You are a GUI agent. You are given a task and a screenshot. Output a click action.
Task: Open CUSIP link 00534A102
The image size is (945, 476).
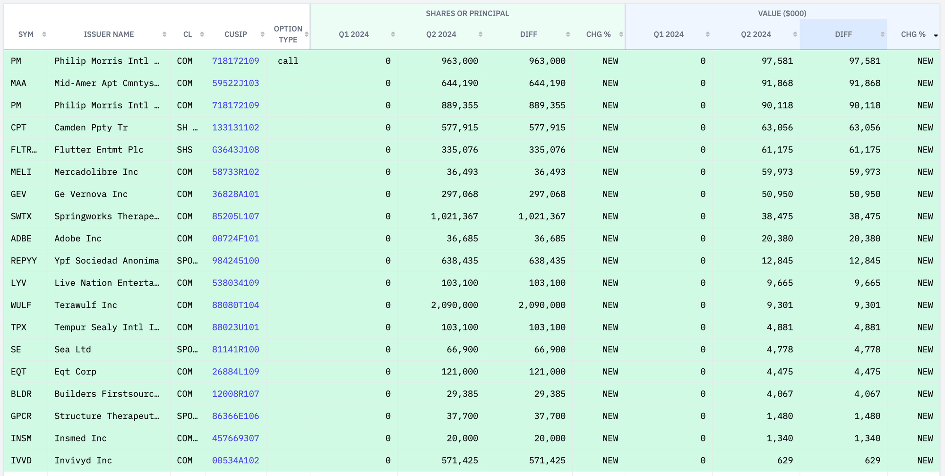(x=235, y=460)
